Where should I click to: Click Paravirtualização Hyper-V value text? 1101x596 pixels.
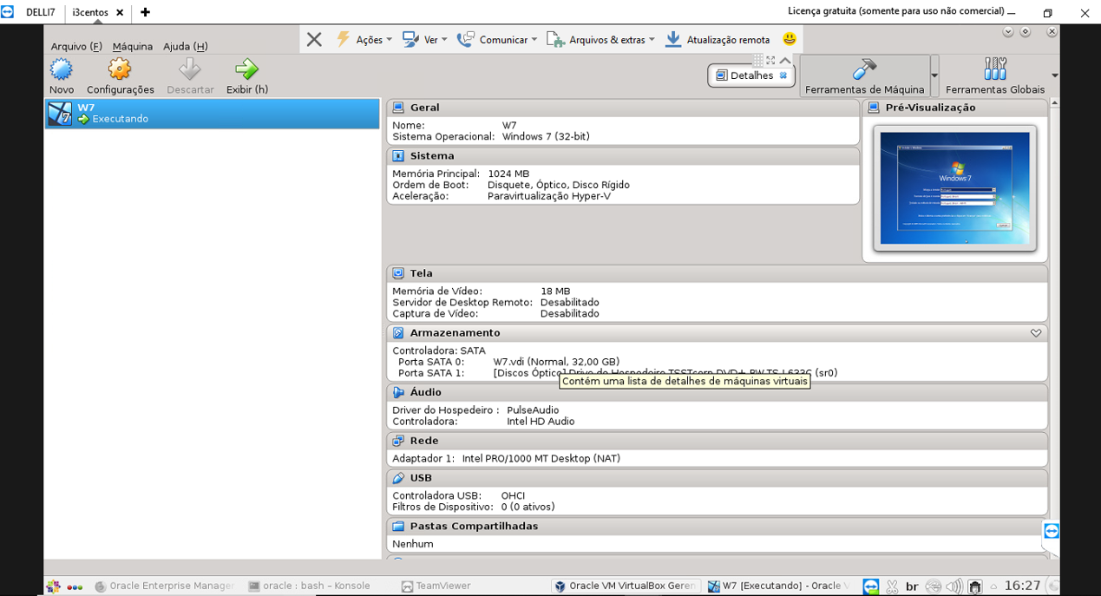[549, 196]
